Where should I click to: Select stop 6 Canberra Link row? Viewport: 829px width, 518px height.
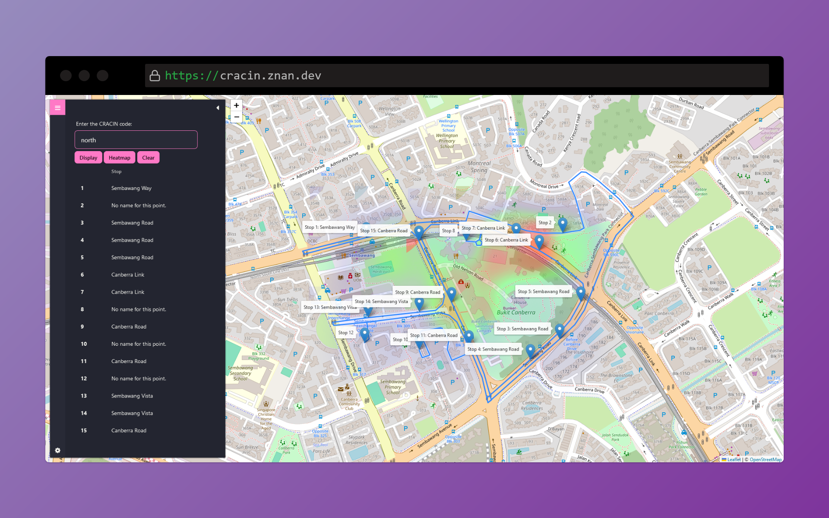tap(128, 275)
